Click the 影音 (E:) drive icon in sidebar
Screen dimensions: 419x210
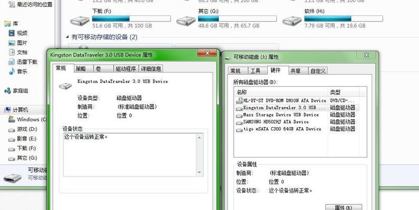12,139
